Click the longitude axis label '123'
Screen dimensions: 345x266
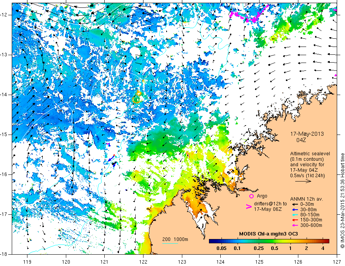(182, 262)
